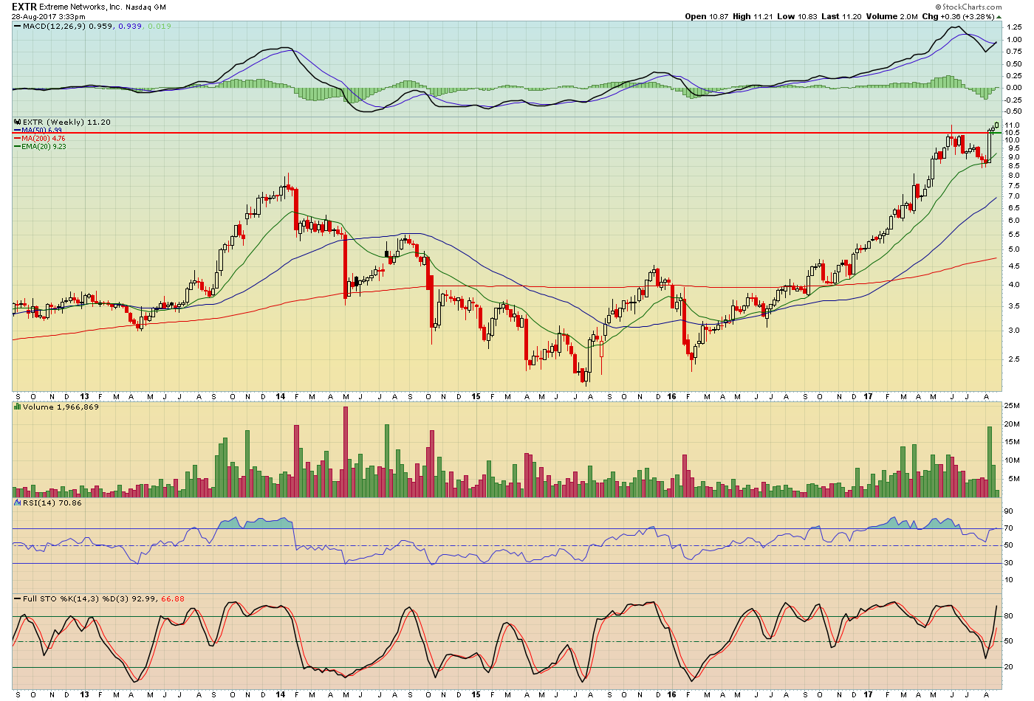Click the EXTR (Weekly) 11.20 legend label

66,122
